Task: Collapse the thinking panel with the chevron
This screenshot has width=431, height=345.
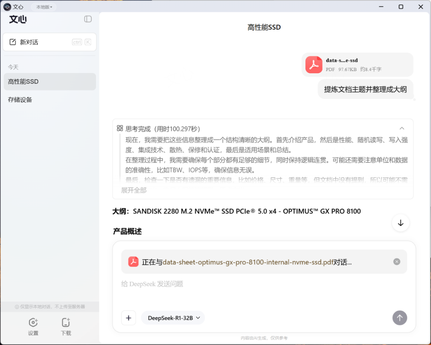Action: point(401,129)
